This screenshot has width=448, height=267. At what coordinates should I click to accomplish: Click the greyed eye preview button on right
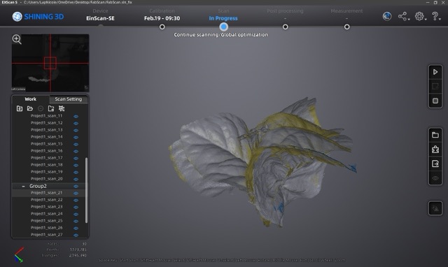coord(435,178)
